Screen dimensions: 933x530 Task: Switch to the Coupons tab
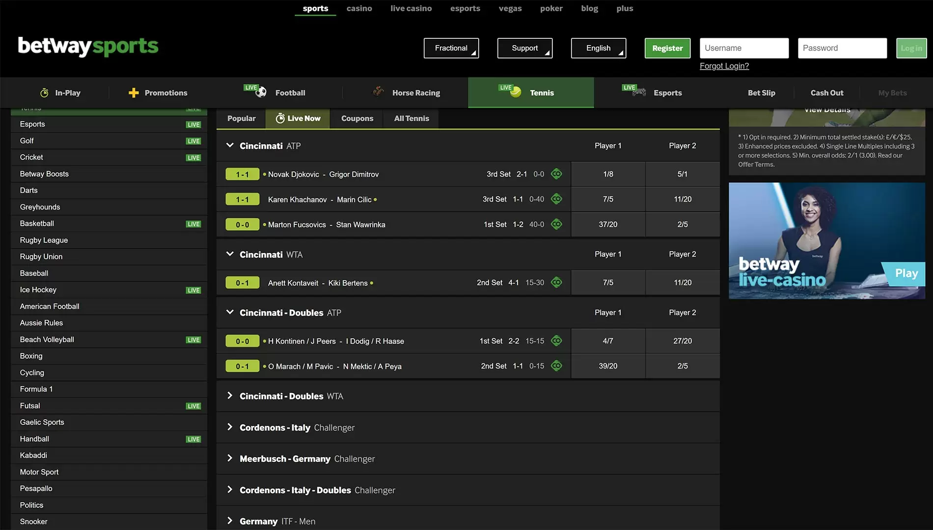[357, 118]
